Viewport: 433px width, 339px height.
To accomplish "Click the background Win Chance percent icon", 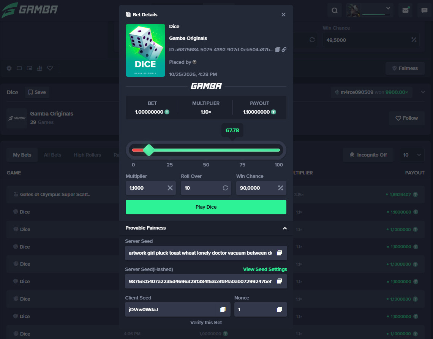I will 414,40.
